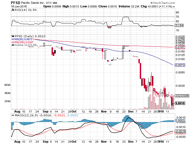Click the Close 0.0010 value
This screenshot has height=144, width=190.
[107, 6]
